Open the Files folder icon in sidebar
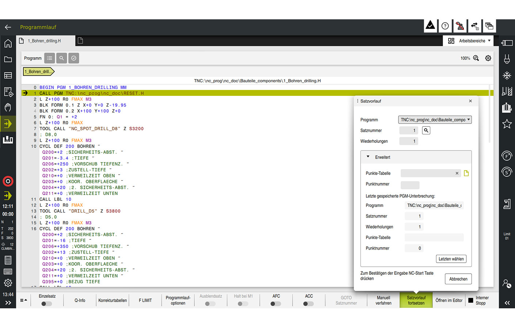Image resolution: width=515 pixels, height=328 pixels. click(8, 59)
